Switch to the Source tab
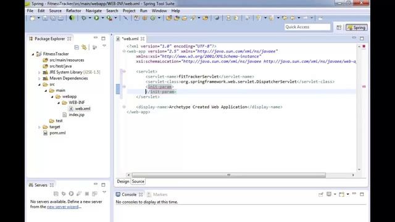The width and height of the screenshot is (395, 222). [138, 181]
